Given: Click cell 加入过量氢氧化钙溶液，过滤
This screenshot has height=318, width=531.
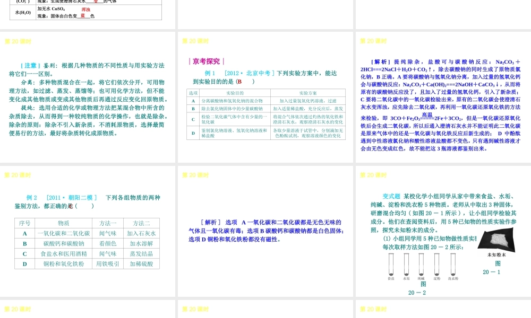Looking at the screenshot, I should pyautogui.click(x=308, y=101).
